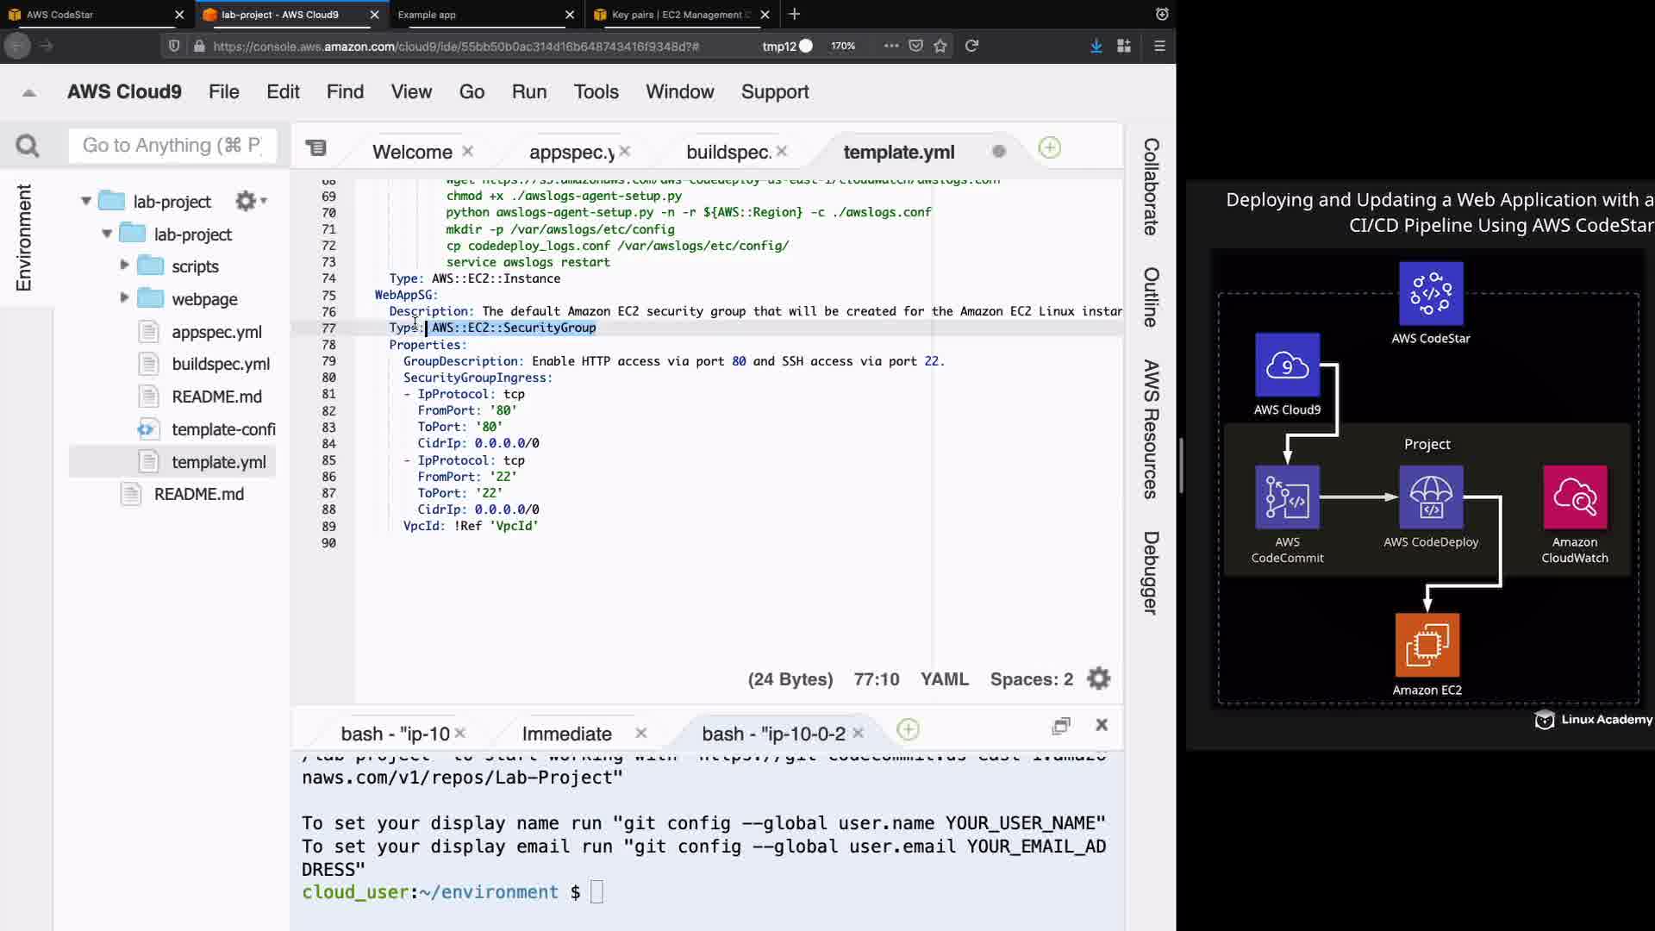Bookmark the page with the star icon

coord(940,46)
